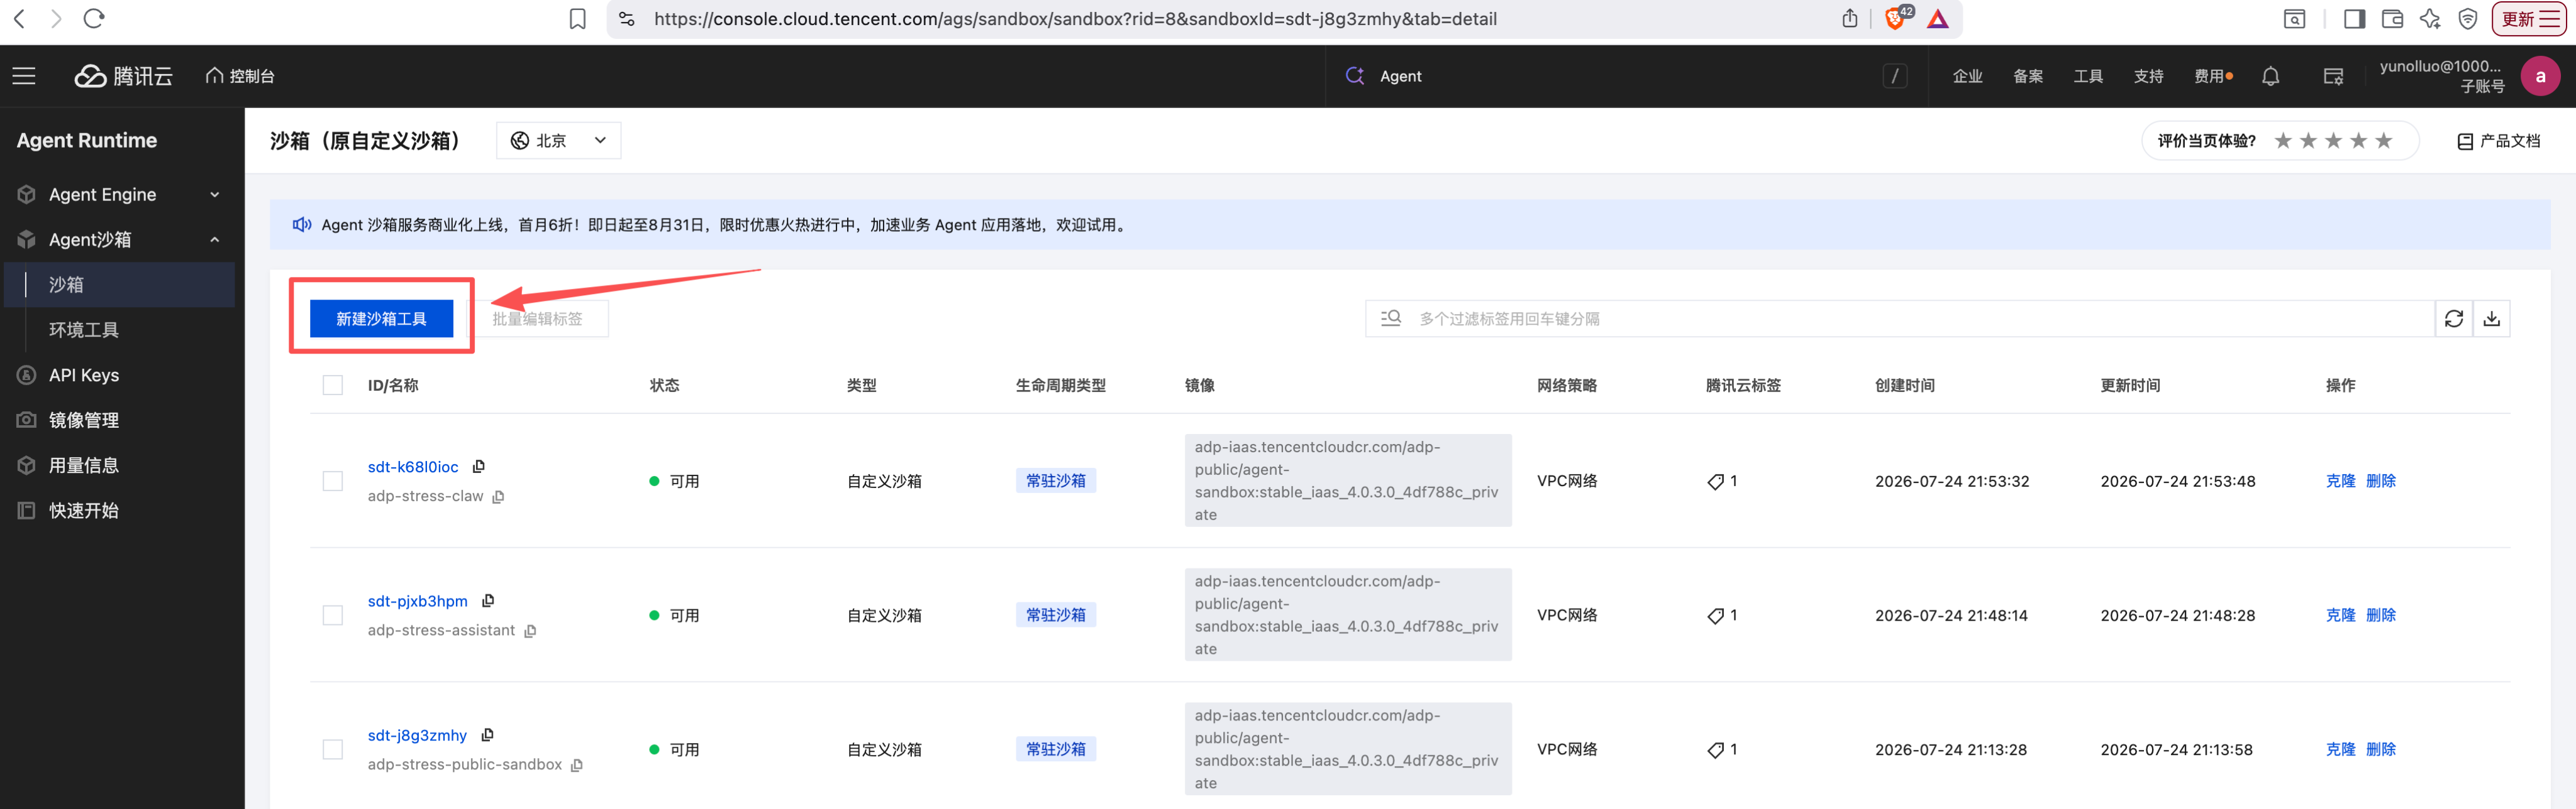Click the slash shortcut icon in Agent search
Viewport: 2576px width, 809px height.
click(1895, 76)
